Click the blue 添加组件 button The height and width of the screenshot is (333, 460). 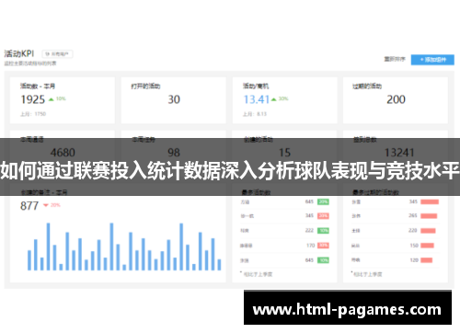click(x=432, y=60)
